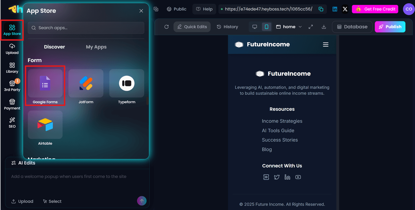Click the Select element button

point(52,201)
